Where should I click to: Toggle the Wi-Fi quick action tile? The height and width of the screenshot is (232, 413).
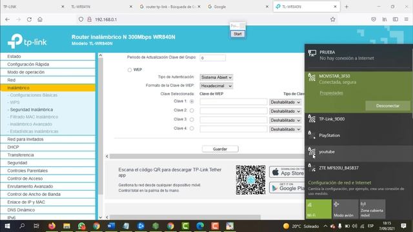click(x=318, y=209)
